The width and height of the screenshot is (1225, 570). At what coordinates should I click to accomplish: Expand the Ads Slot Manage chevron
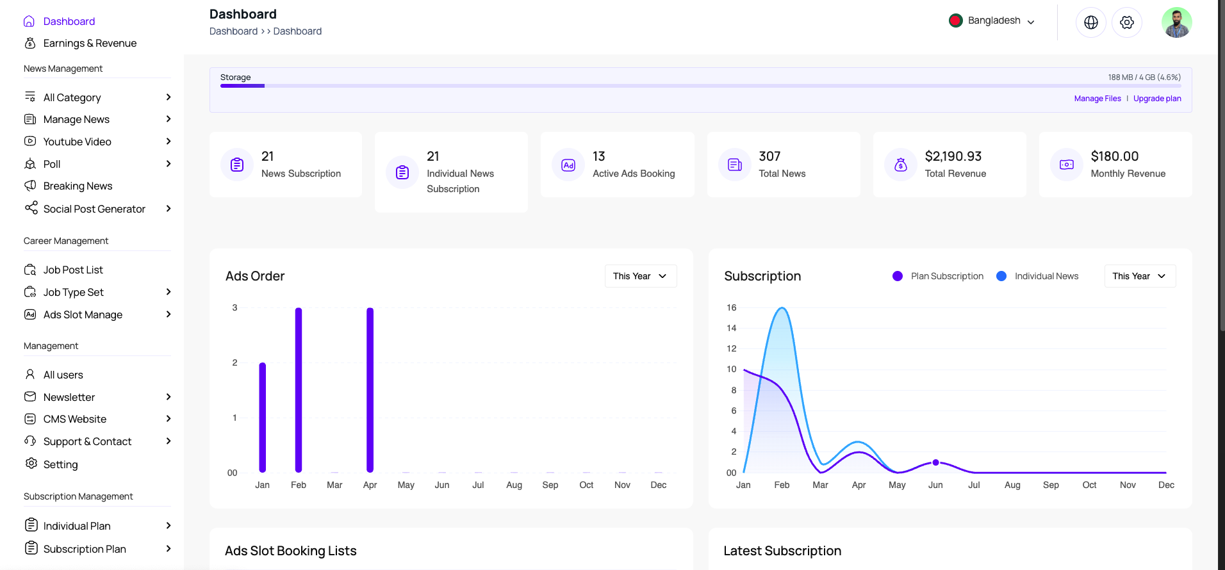click(169, 314)
